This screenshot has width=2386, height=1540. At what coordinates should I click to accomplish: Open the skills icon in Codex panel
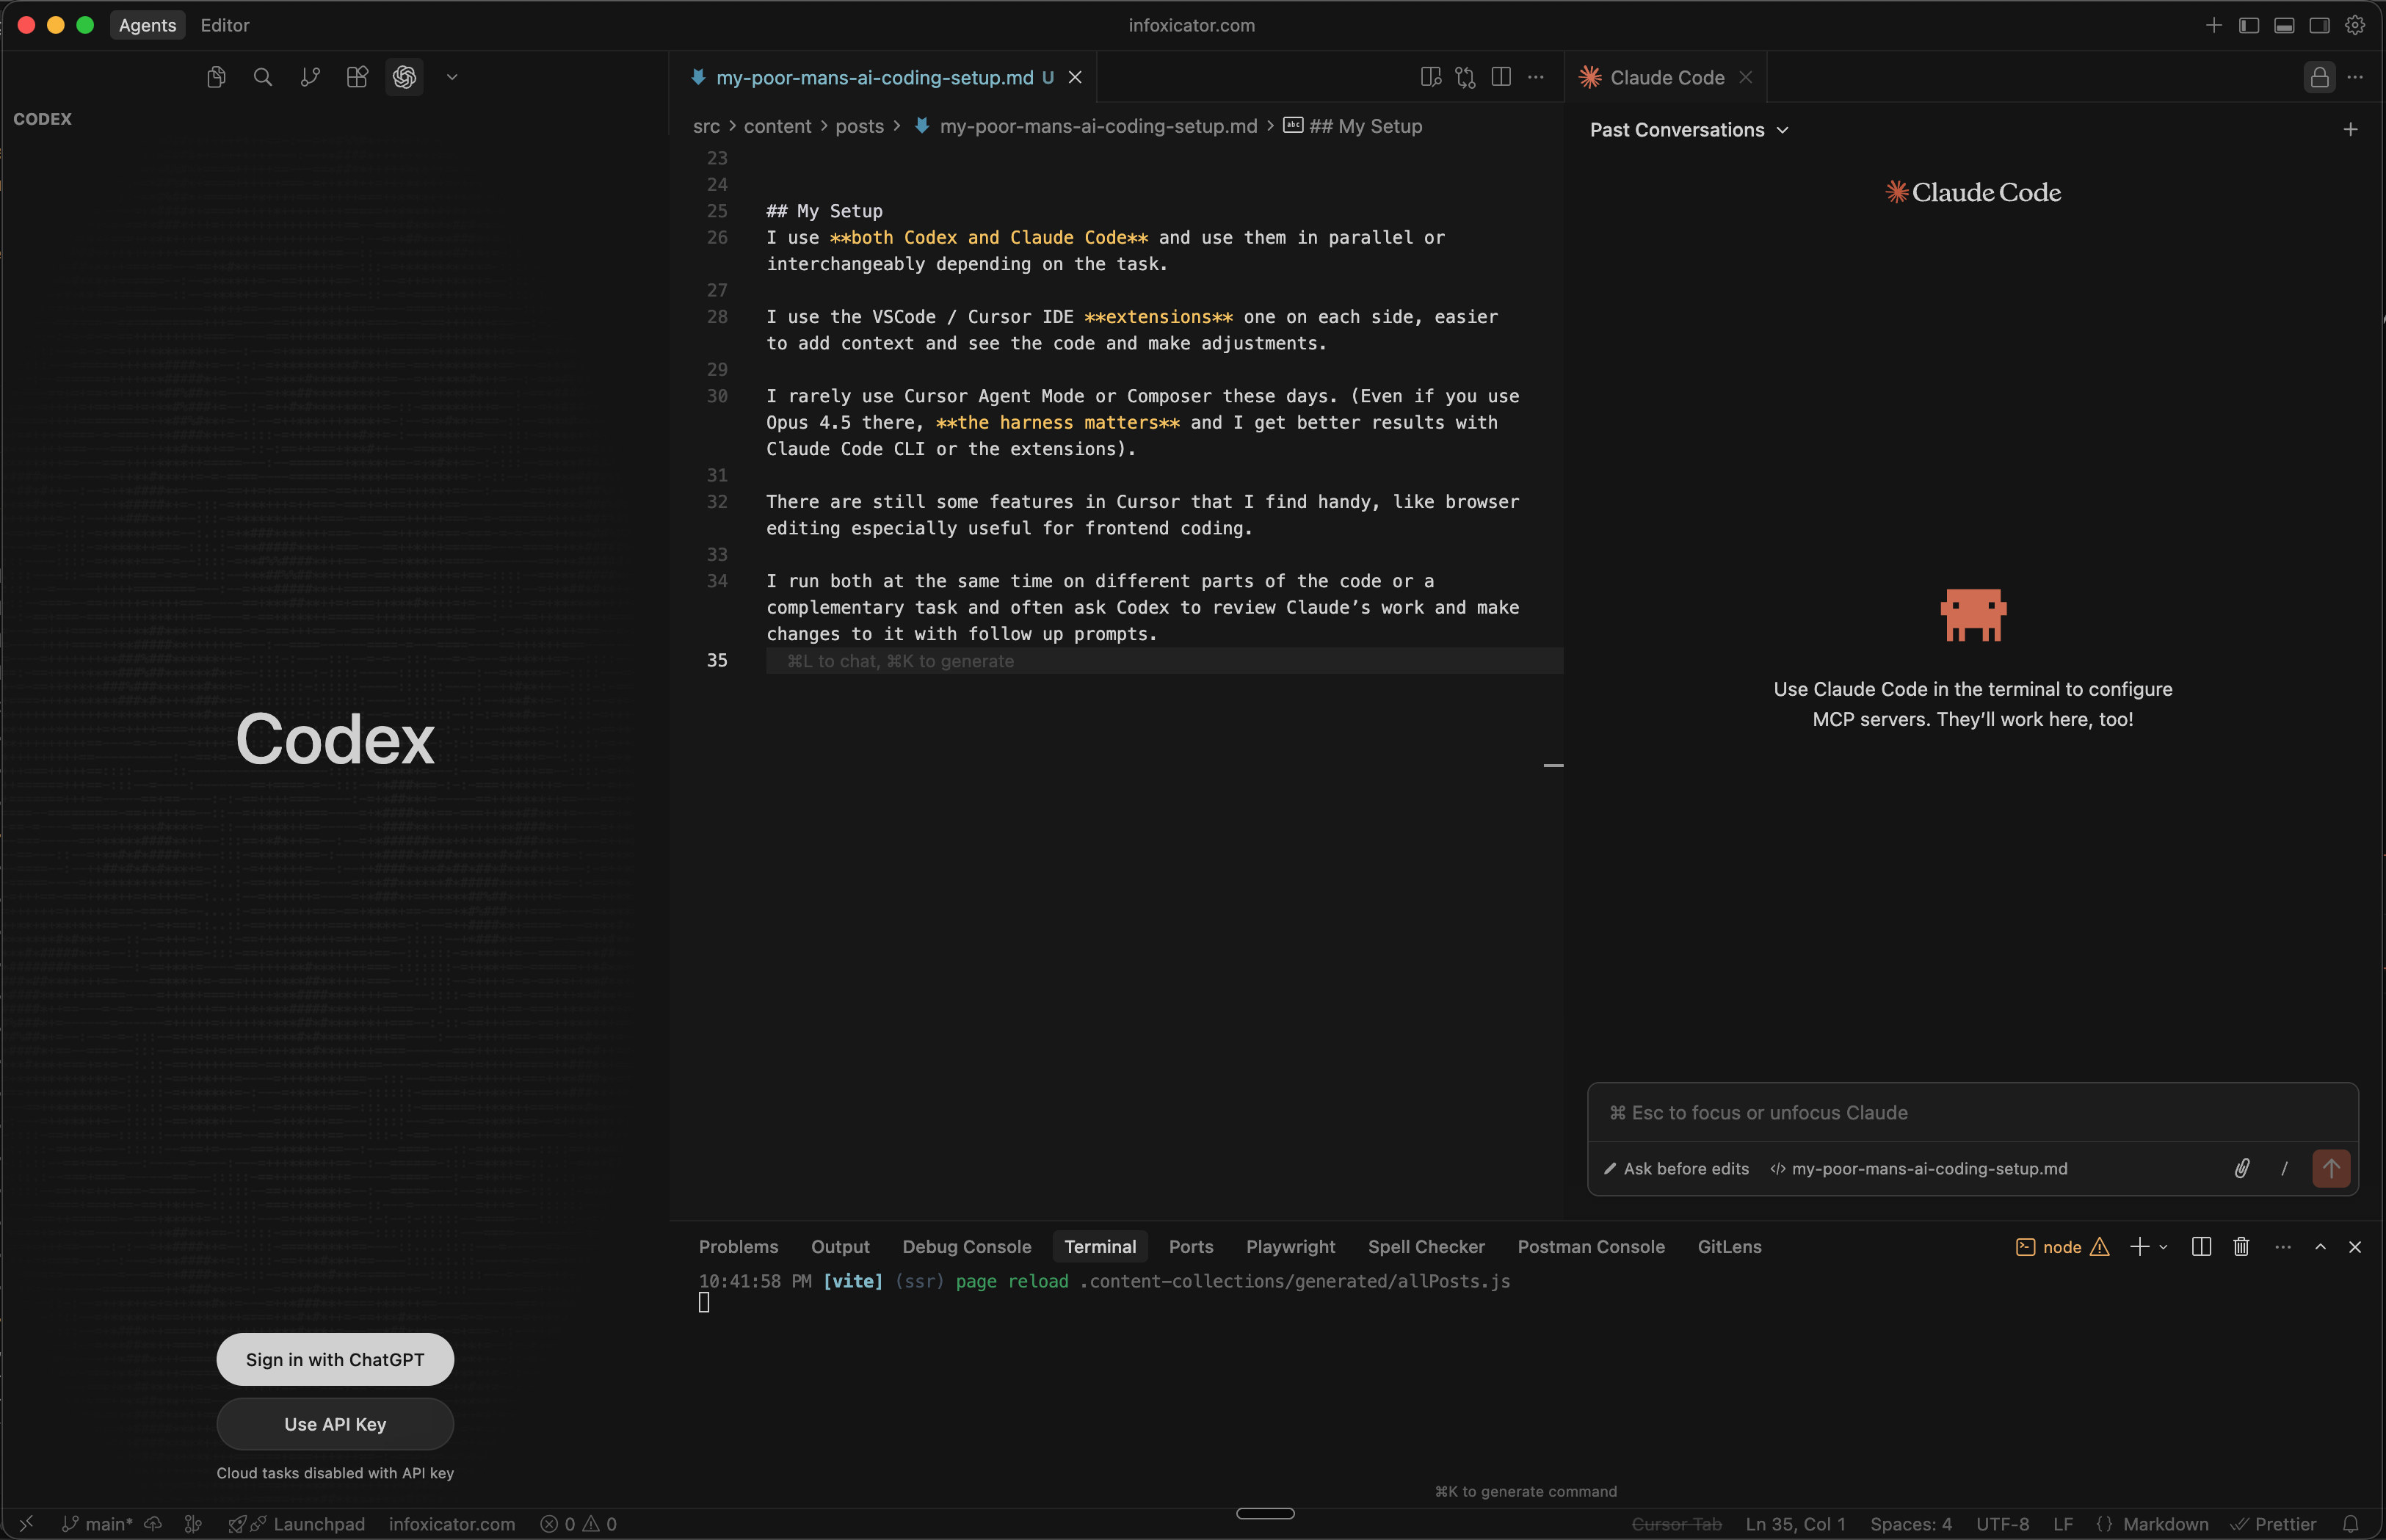point(357,77)
